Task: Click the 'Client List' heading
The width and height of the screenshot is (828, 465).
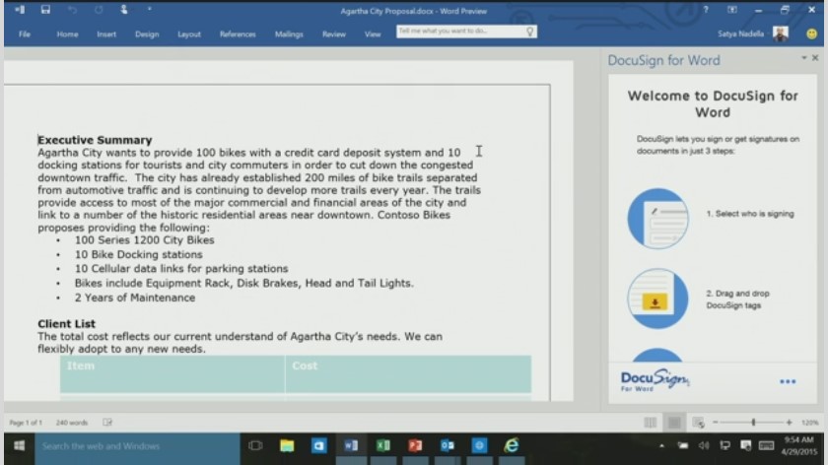Action: (x=67, y=323)
